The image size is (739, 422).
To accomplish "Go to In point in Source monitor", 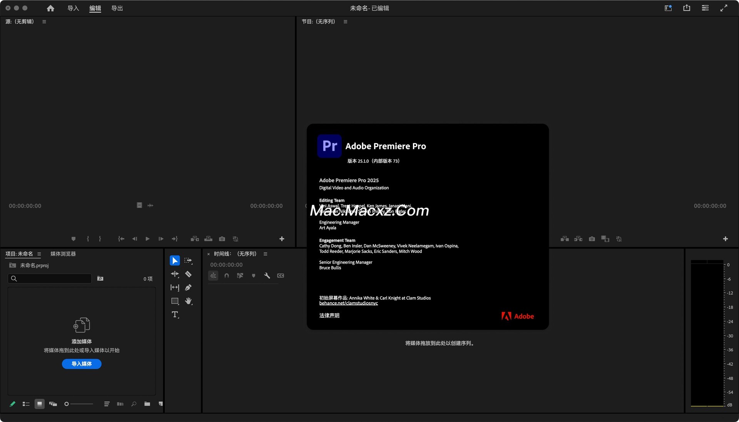I will click(x=121, y=239).
